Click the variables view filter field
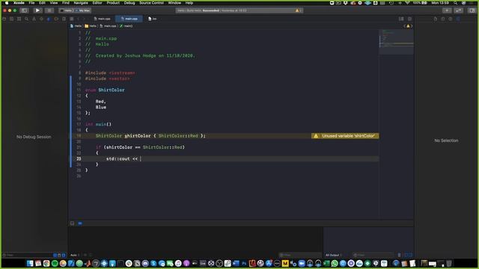 click(x=300, y=255)
